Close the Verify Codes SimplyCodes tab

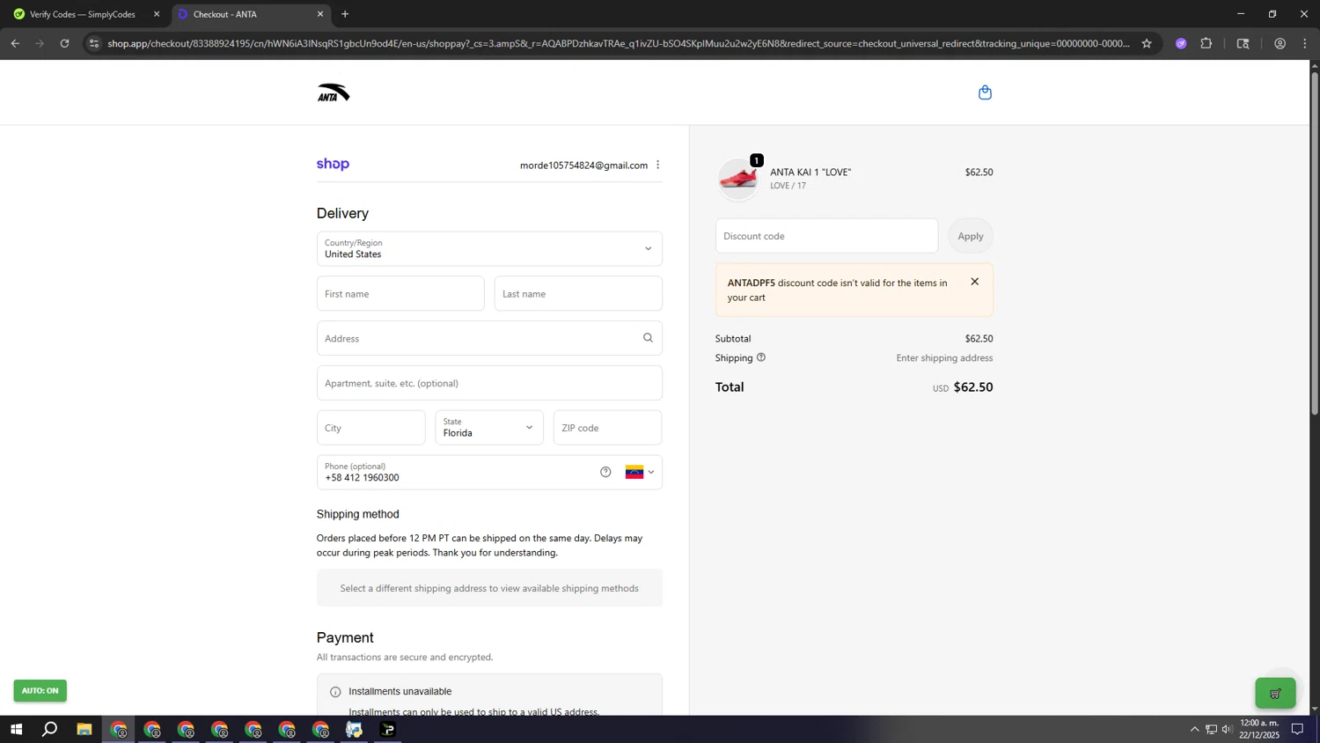[157, 14]
